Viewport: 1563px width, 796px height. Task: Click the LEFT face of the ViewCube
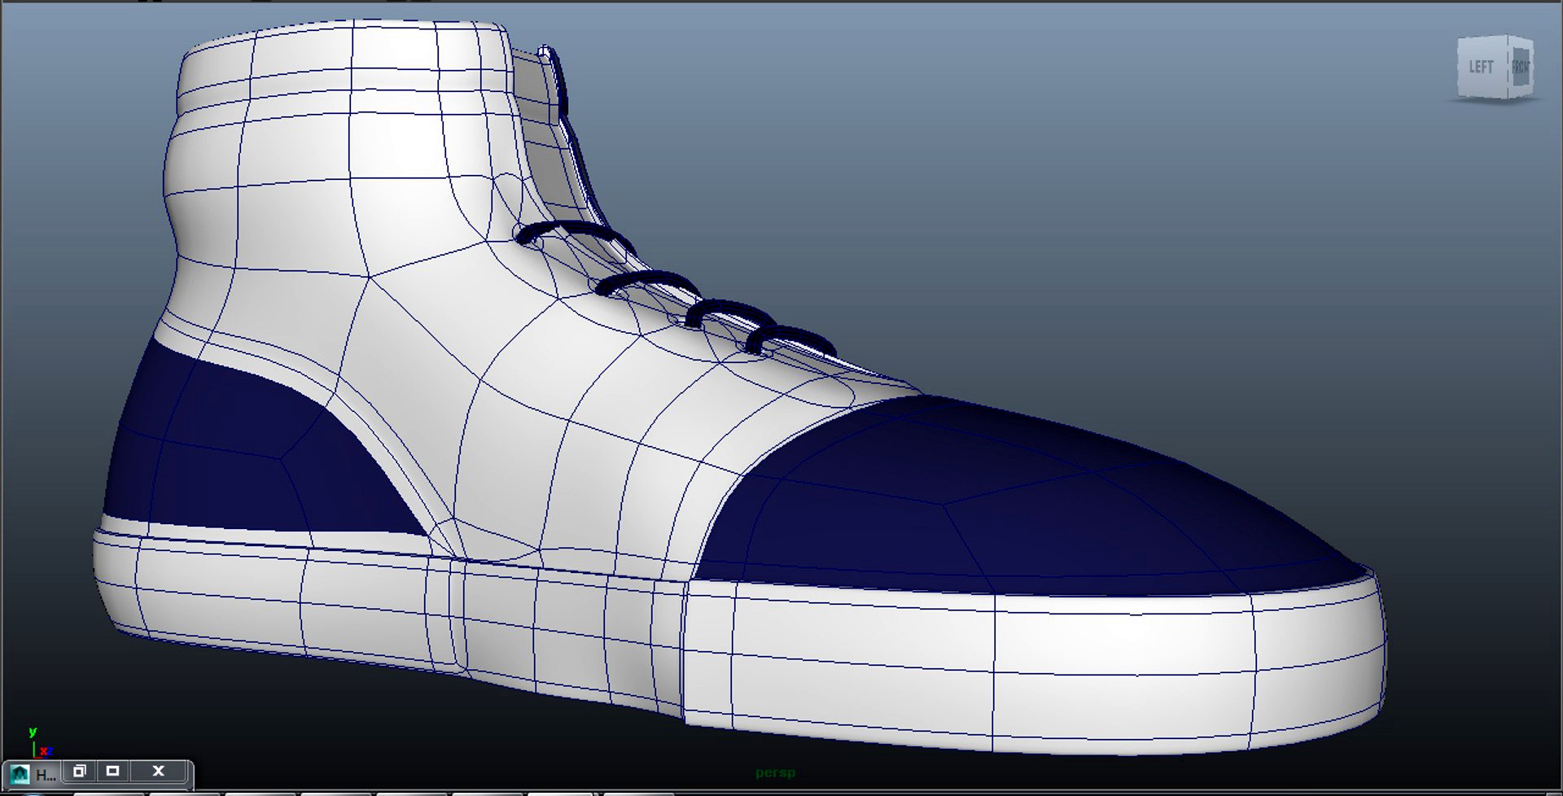click(x=1482, y=68)
